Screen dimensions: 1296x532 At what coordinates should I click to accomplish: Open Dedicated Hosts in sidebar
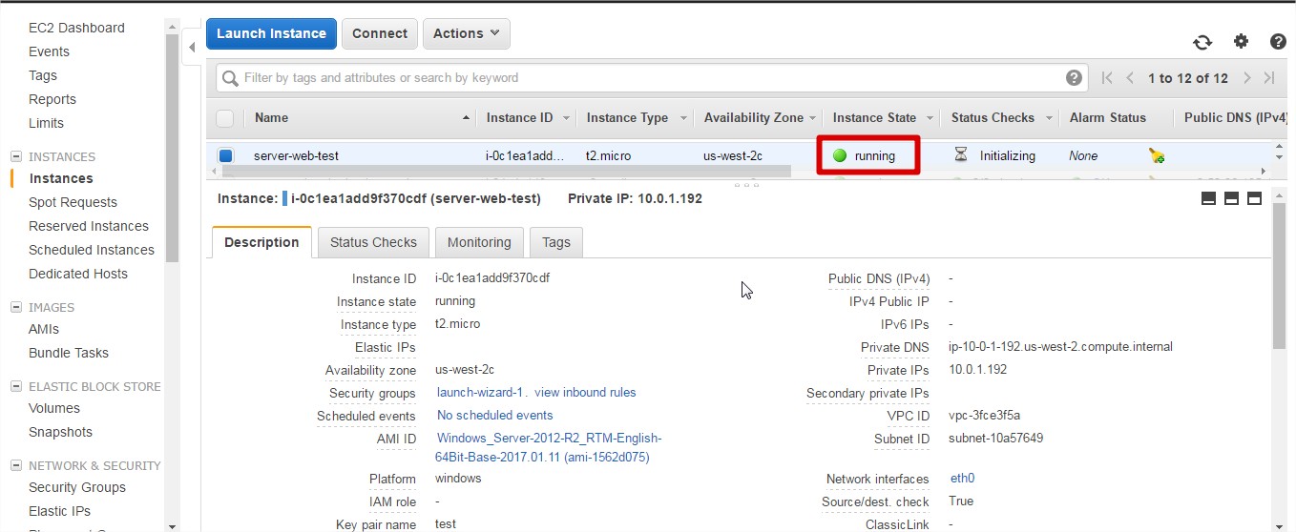coord(78,274)
